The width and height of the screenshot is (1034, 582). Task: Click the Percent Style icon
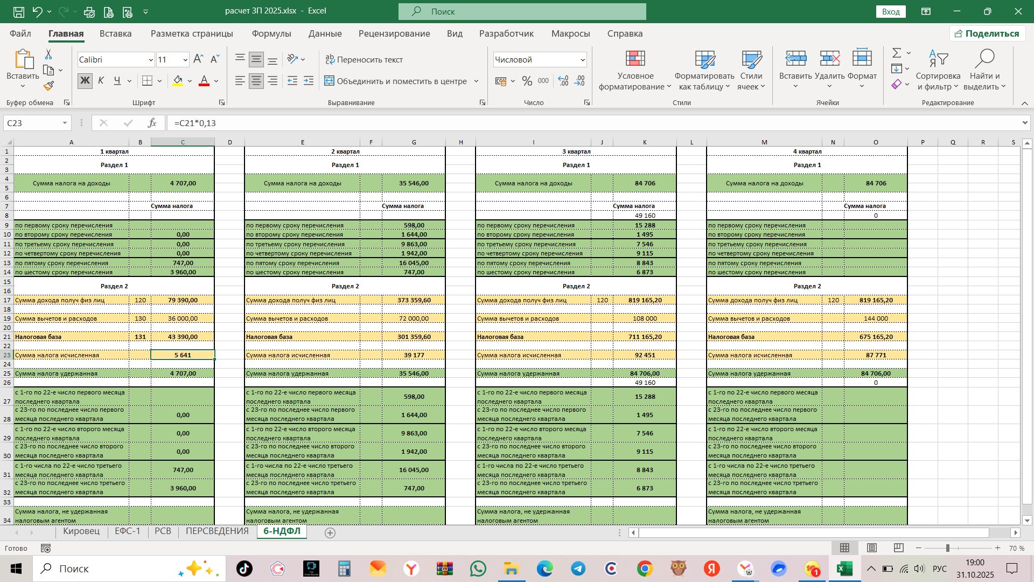527,81
